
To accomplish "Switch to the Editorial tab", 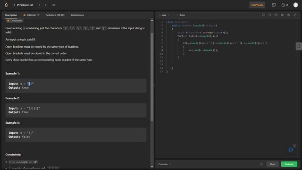I will click(x=31, y=15).
